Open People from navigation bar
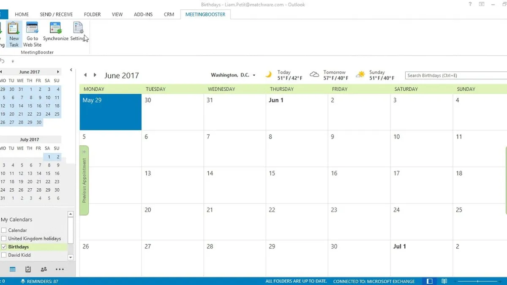Viewport: 507px width, 285px height. coord(44,269)
